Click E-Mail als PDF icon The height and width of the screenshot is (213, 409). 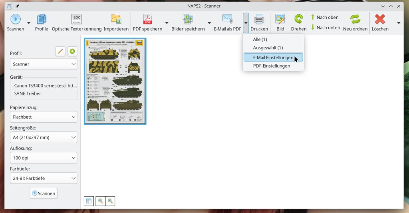pyautogui.click(x=227, y=19)
